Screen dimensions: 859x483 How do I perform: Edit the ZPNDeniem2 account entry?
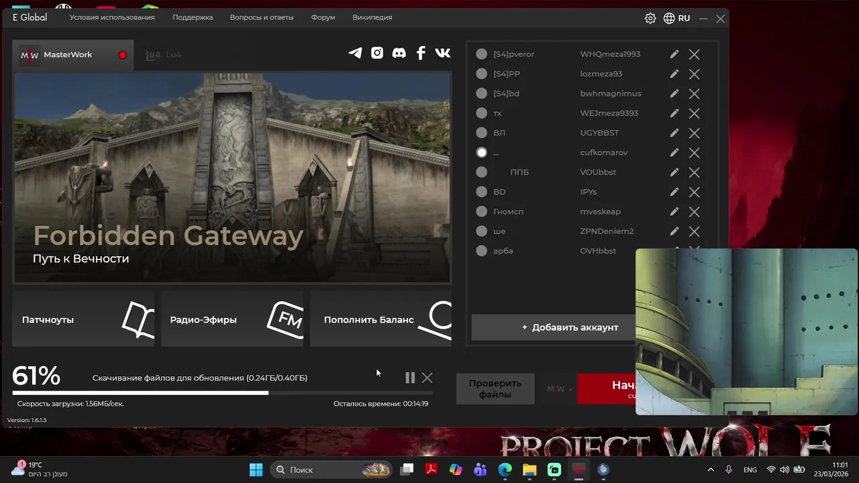click(x=674, y=231)
